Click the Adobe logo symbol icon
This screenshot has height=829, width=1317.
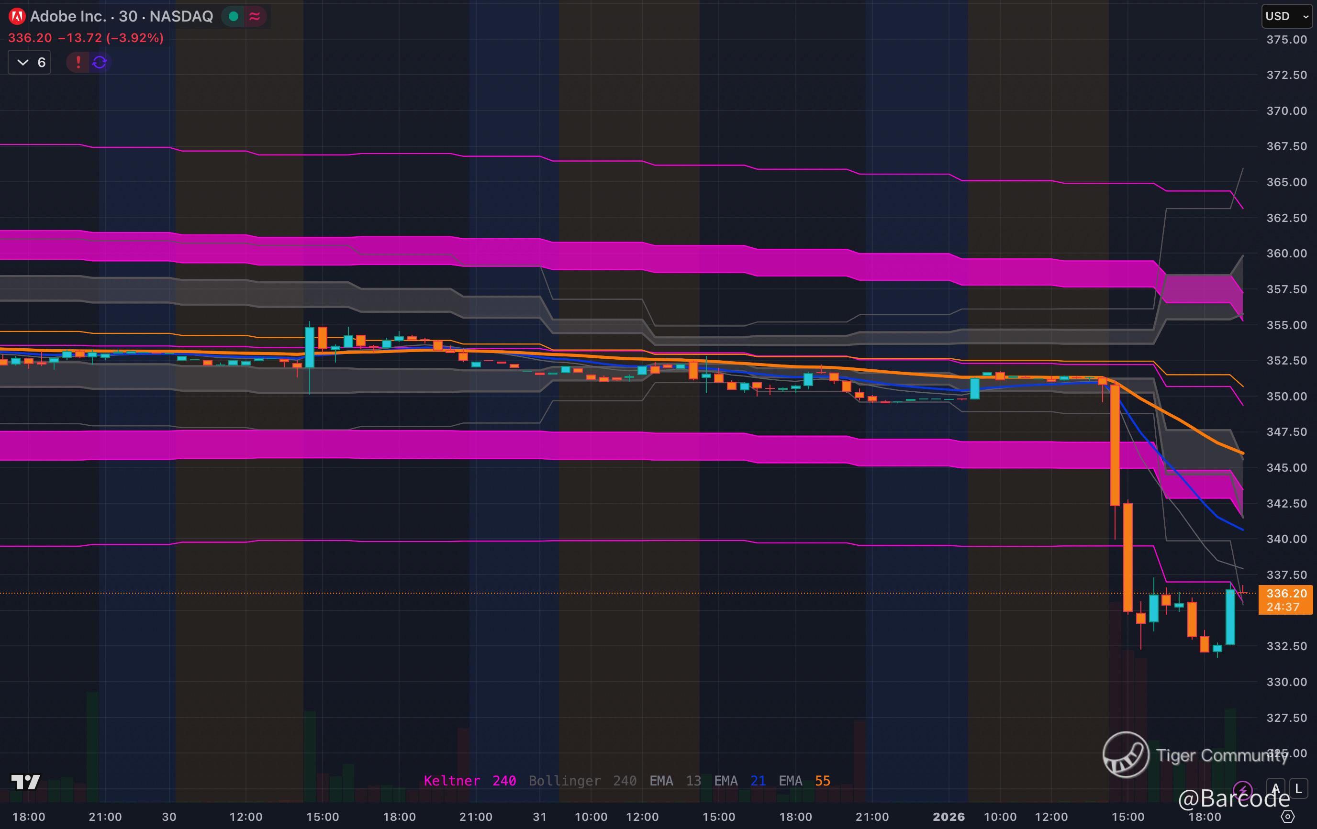tap(17, 16)
